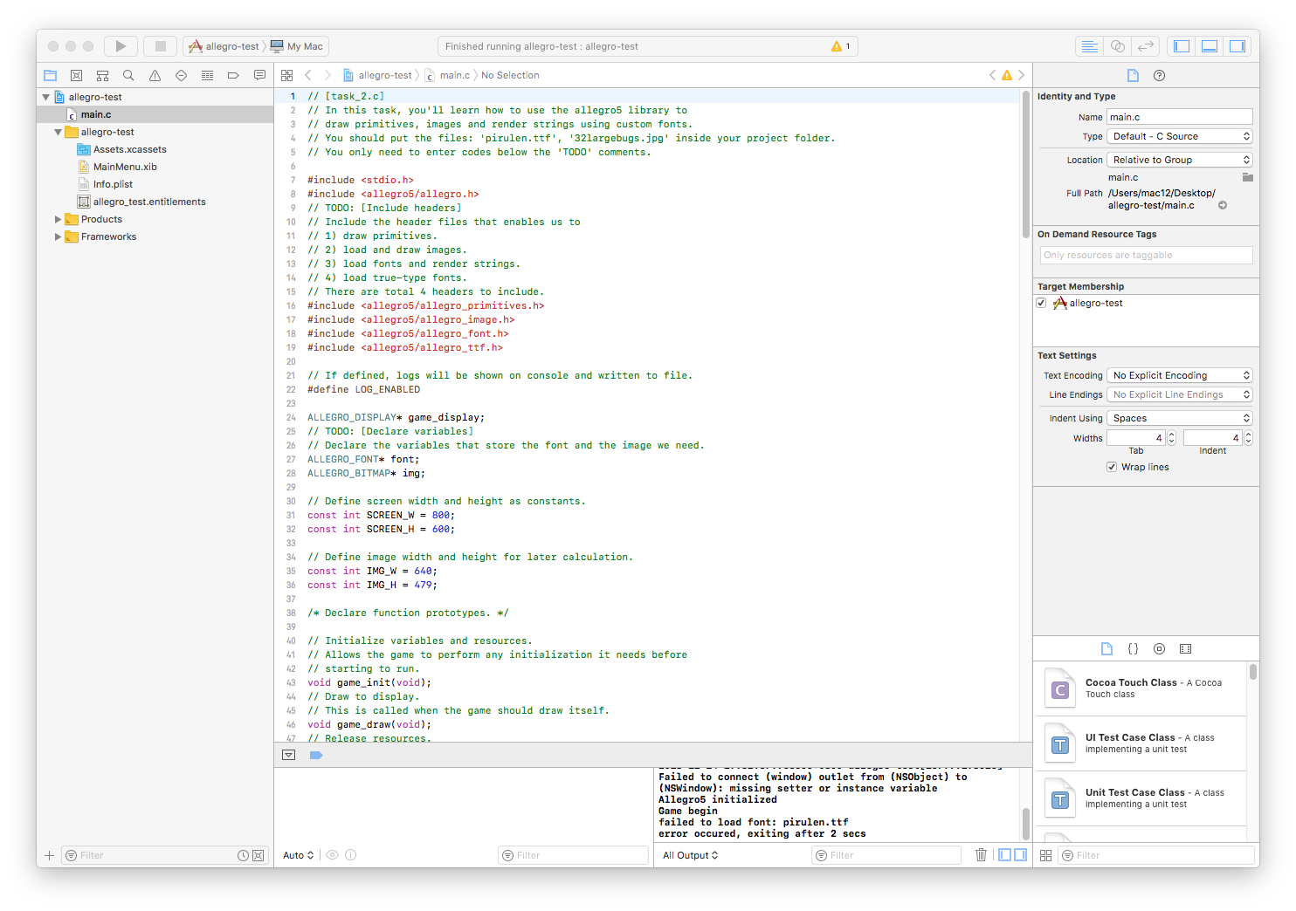Open the Type dropdown Default - C Source
Image resolution: width=1296 pixels, height=911 pixels.
click(1179, 136)
